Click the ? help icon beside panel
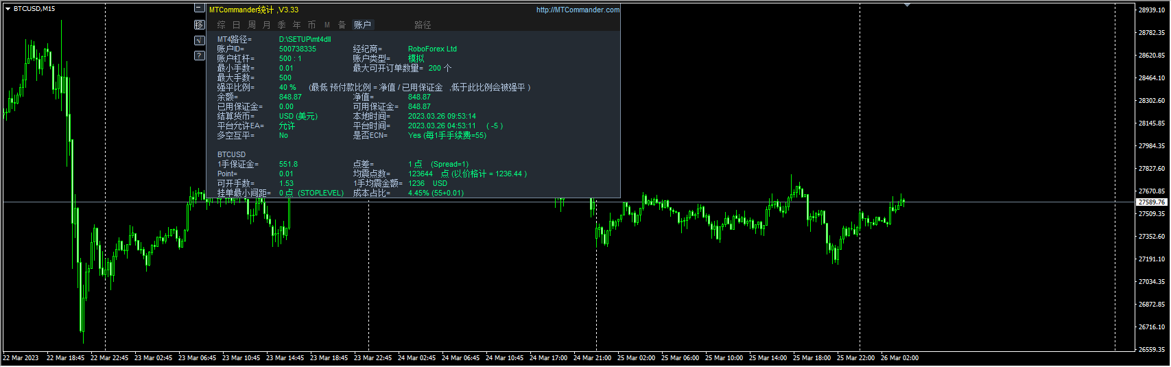The image size is (1171, 367). pyautogui.click(x=199, y=56)
